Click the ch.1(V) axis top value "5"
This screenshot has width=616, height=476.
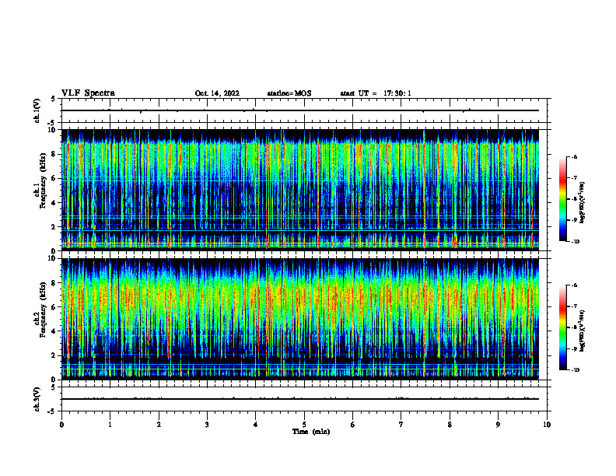[54, 100]
